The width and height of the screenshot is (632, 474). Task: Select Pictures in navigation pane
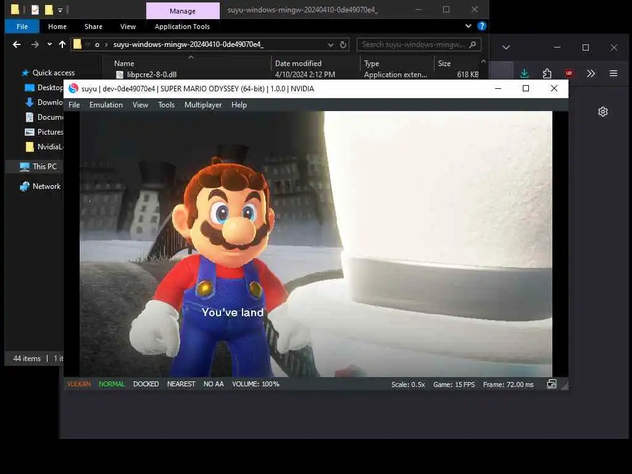point(44,132)
